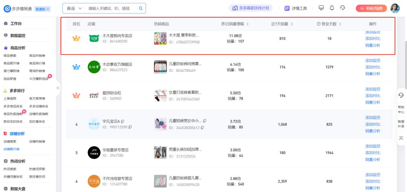Click 添加对比 for 华驰童装专营店
Screen dimensions: 407x192
point(373,153)
